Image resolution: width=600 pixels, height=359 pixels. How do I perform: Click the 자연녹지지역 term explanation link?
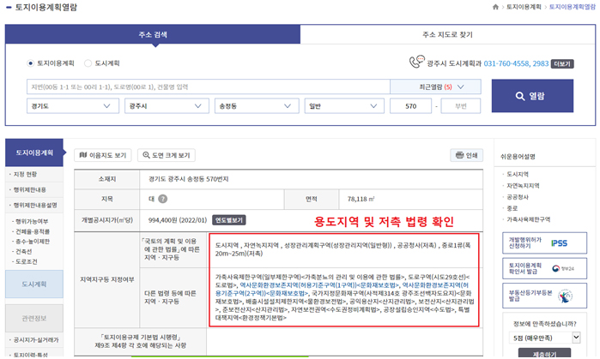pyautogui.click(x=523, y=186)
